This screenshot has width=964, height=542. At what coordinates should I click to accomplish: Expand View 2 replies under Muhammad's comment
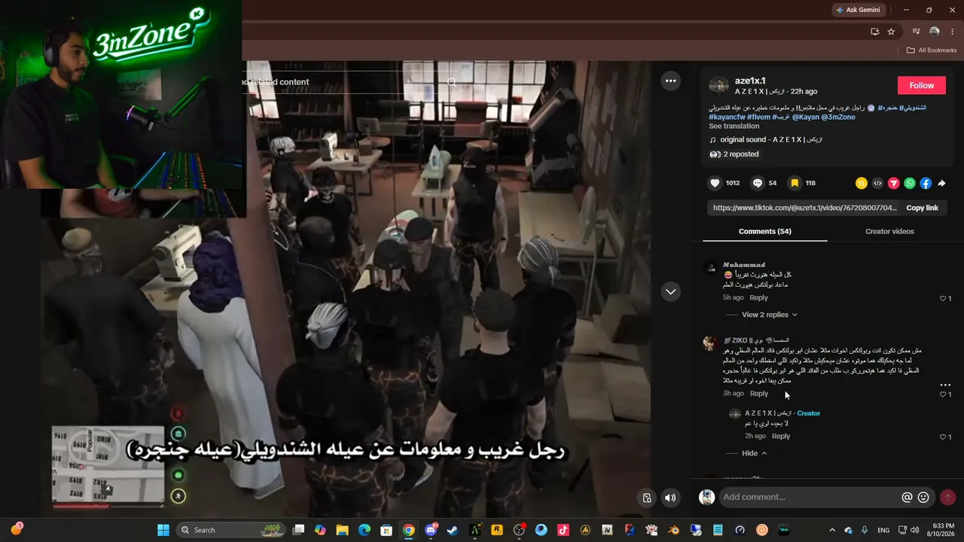[x=769, y=315]
